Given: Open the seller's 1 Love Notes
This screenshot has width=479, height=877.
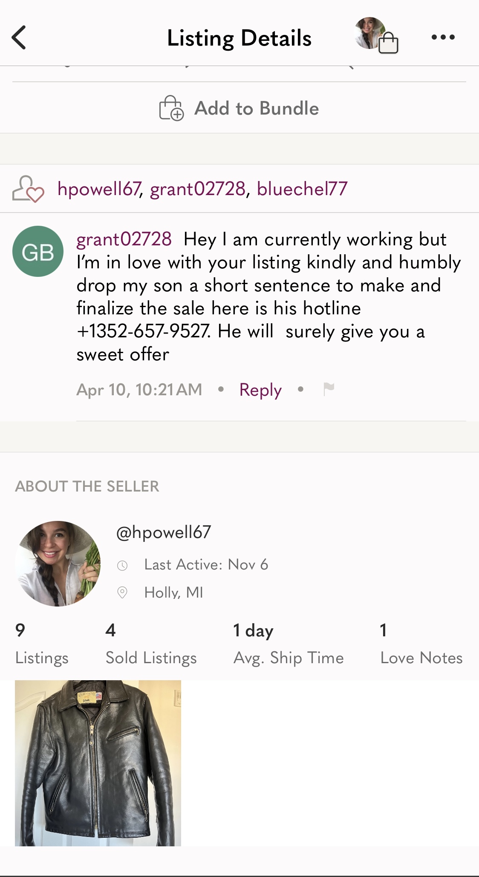Looking at the screenshot, I should [x=421, y=644].
